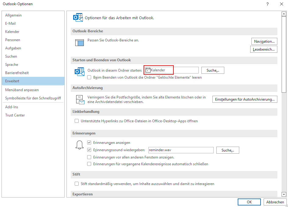Go to Aufgaben options
The height and width of the screenshot is (207, 288).
[x=33, y=48]
